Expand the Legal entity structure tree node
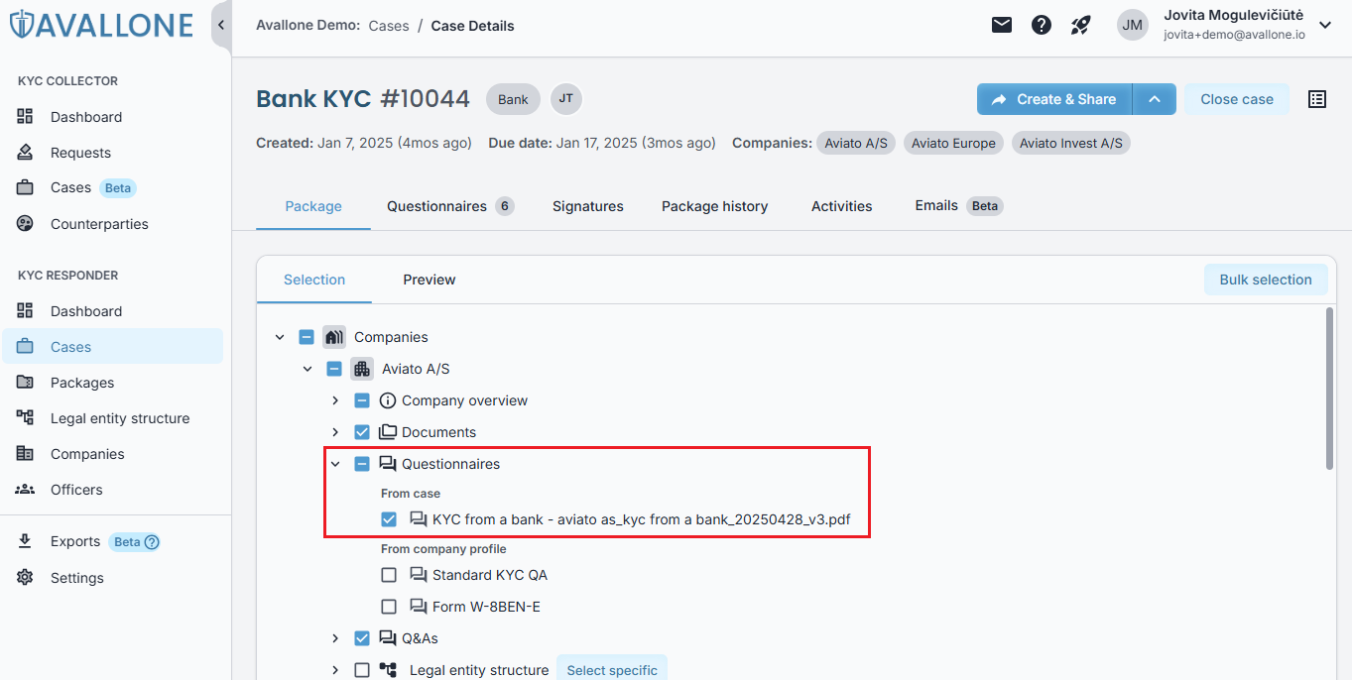 tap(335, 670)
